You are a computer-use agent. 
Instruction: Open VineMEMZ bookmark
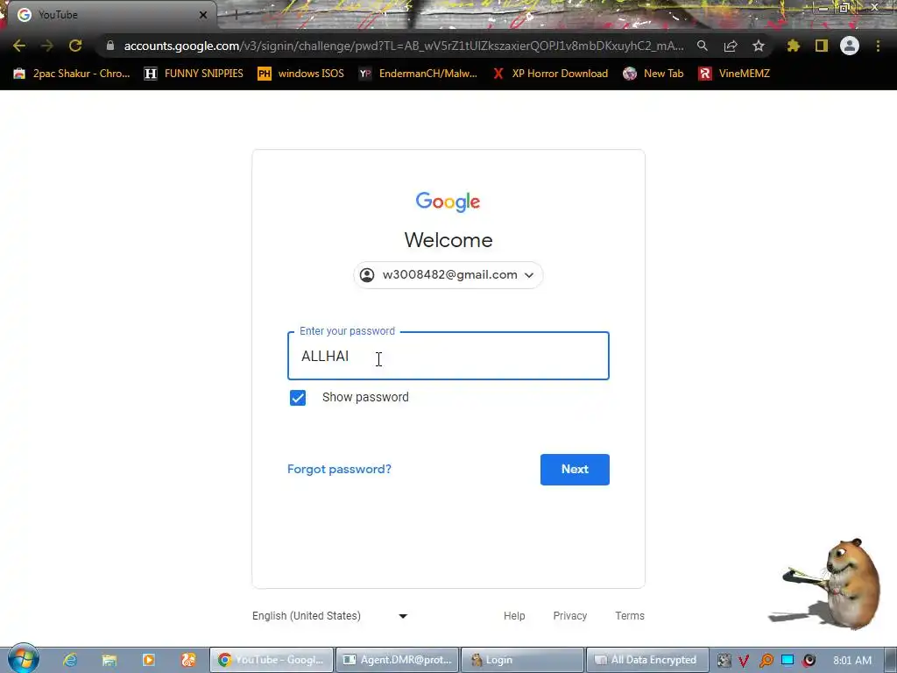click(x=734, y=74)
